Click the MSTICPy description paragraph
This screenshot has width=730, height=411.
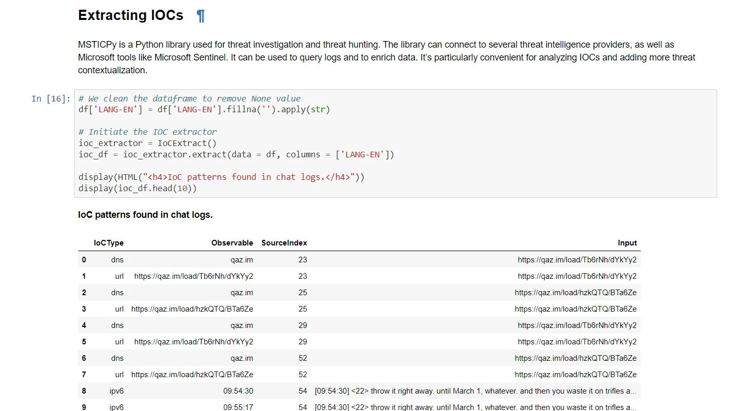387,57
